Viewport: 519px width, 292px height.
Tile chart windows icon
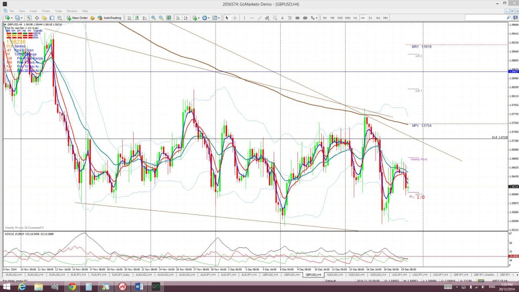tap(168, 18)
